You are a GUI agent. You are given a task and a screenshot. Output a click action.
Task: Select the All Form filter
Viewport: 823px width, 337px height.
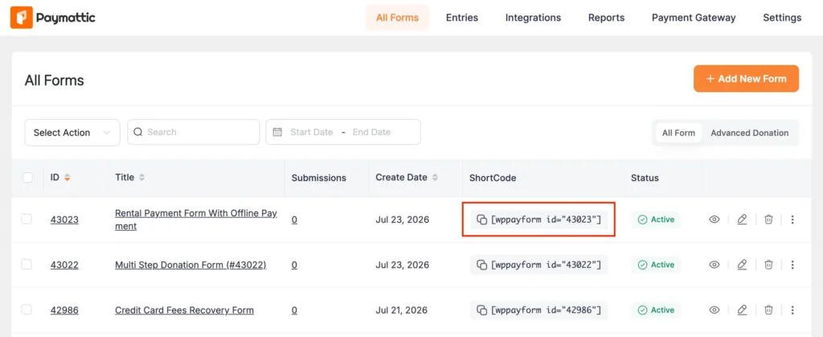click(678, 133)
